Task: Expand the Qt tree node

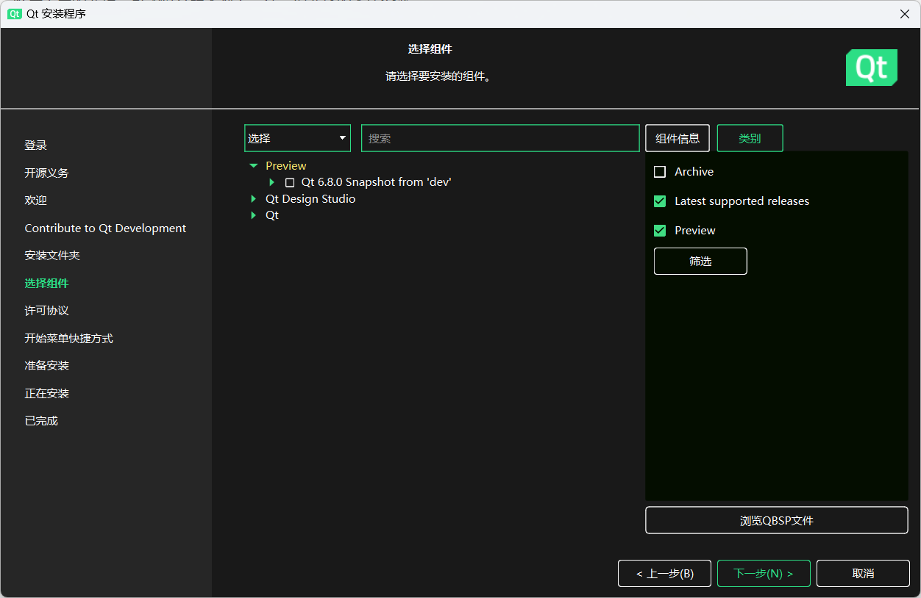Action: pos(254,215)
